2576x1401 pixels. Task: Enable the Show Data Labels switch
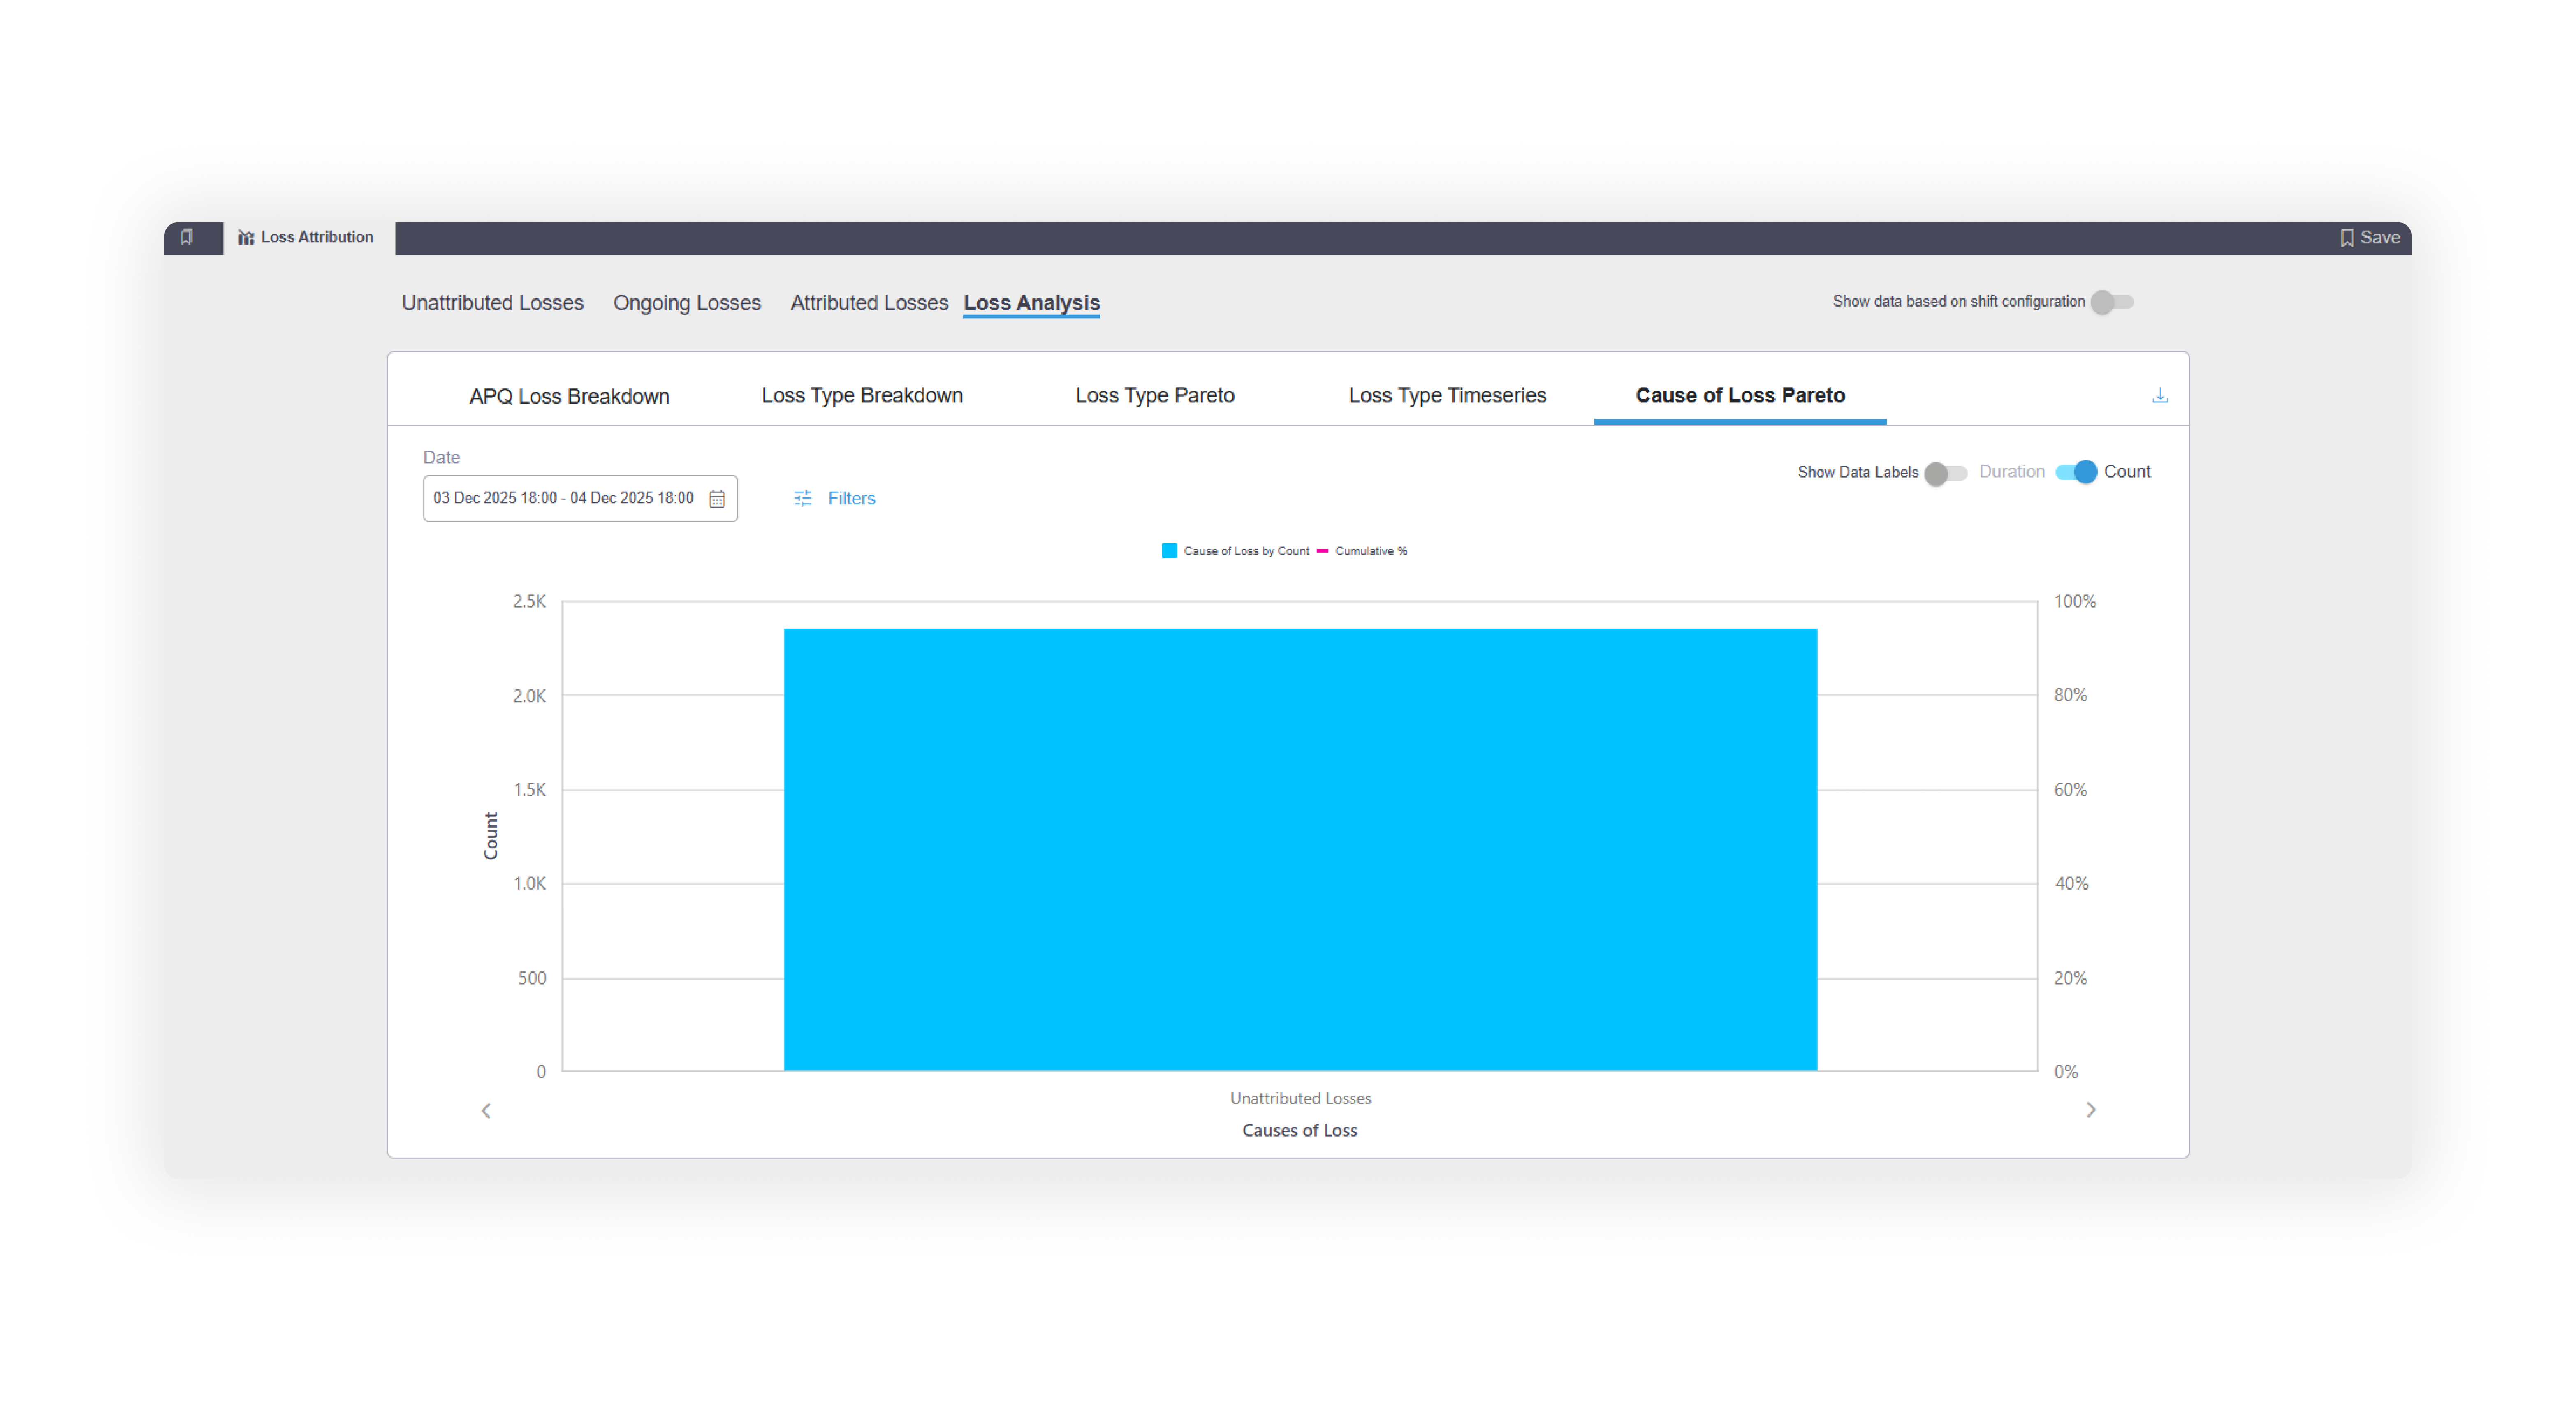pyautogui.click(x=1945, y=473)
